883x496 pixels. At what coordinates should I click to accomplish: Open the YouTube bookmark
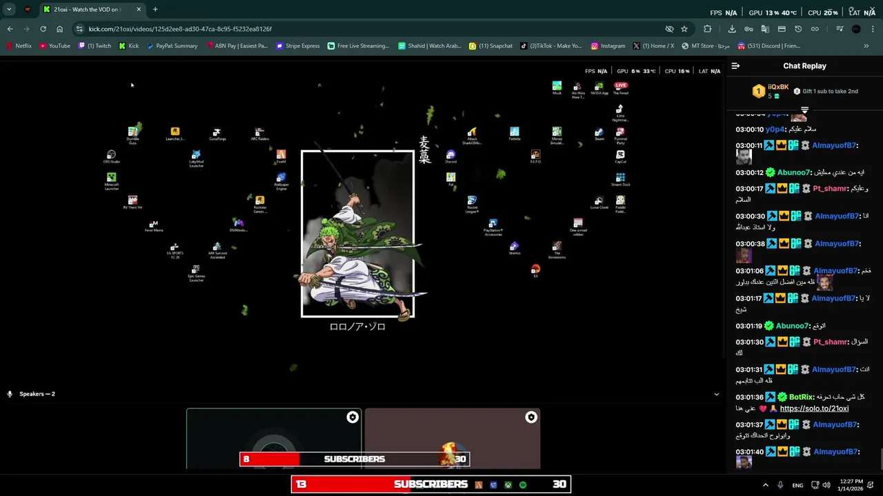tap(55, 46)
